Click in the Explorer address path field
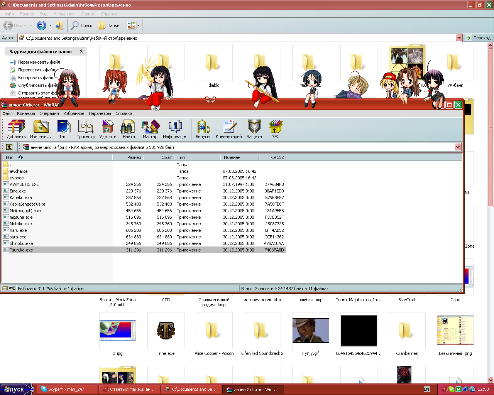This screenshot has width=494, height=395. (240, 38)
